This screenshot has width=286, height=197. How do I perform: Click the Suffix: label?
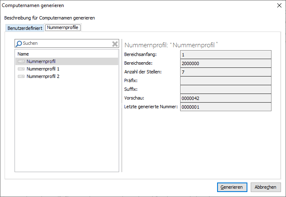coord(131,89)
